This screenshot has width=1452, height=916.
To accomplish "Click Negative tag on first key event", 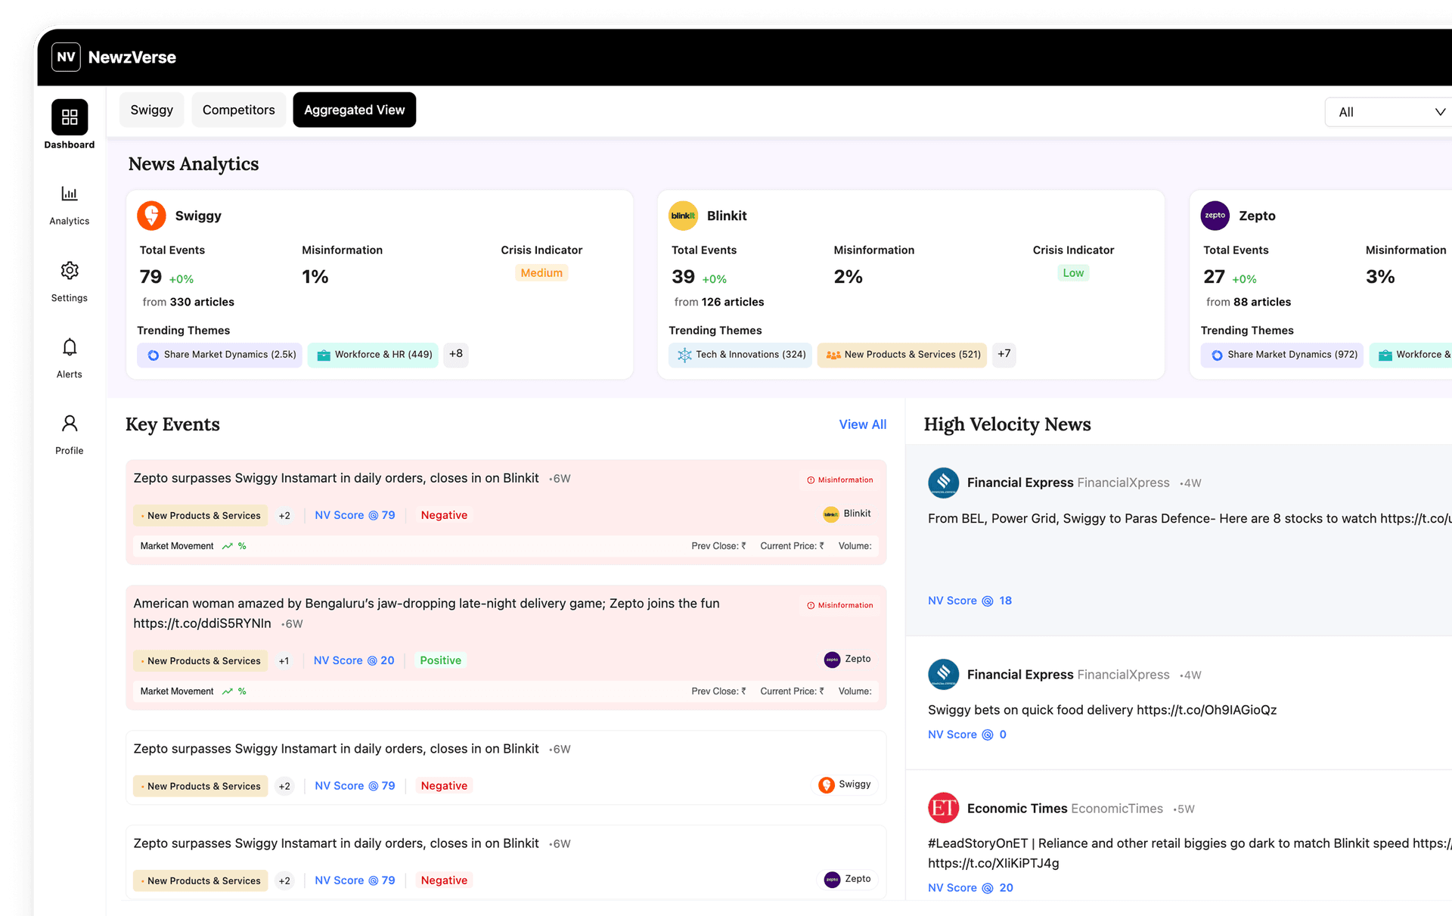I will 444,515.
